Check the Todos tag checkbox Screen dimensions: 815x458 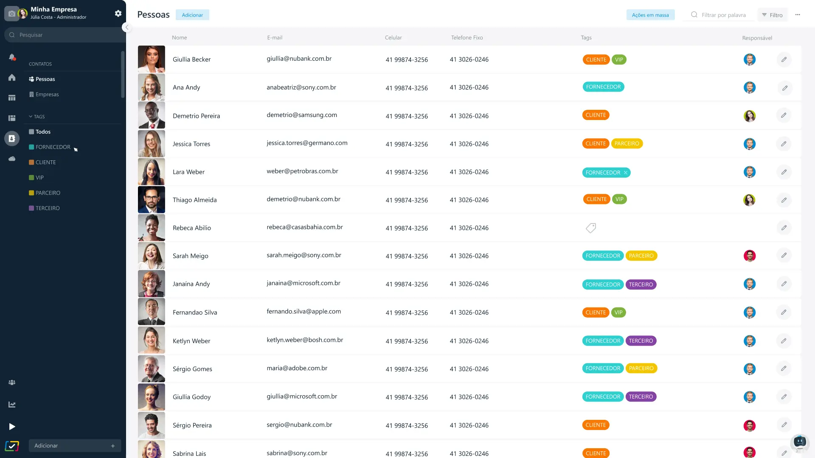click(31, 132)
